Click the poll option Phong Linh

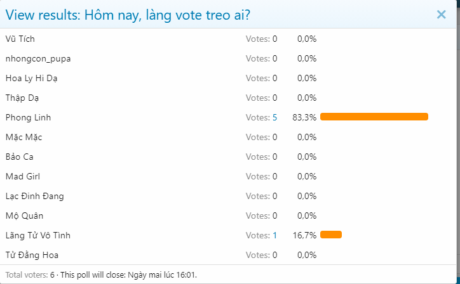coord(28,117)
